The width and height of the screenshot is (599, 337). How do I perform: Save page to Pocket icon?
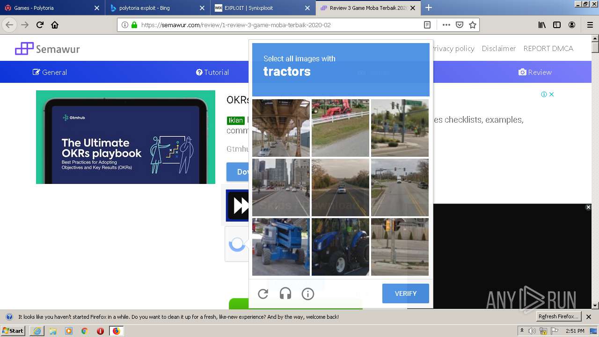460,25
